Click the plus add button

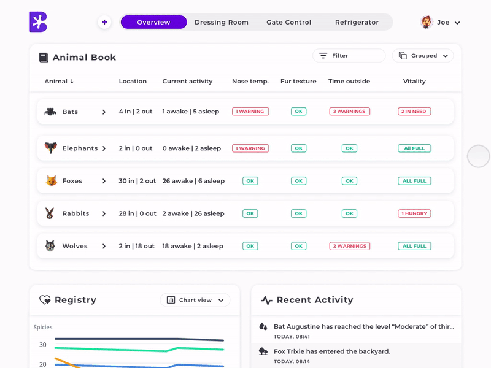click(x=104, y=22)
